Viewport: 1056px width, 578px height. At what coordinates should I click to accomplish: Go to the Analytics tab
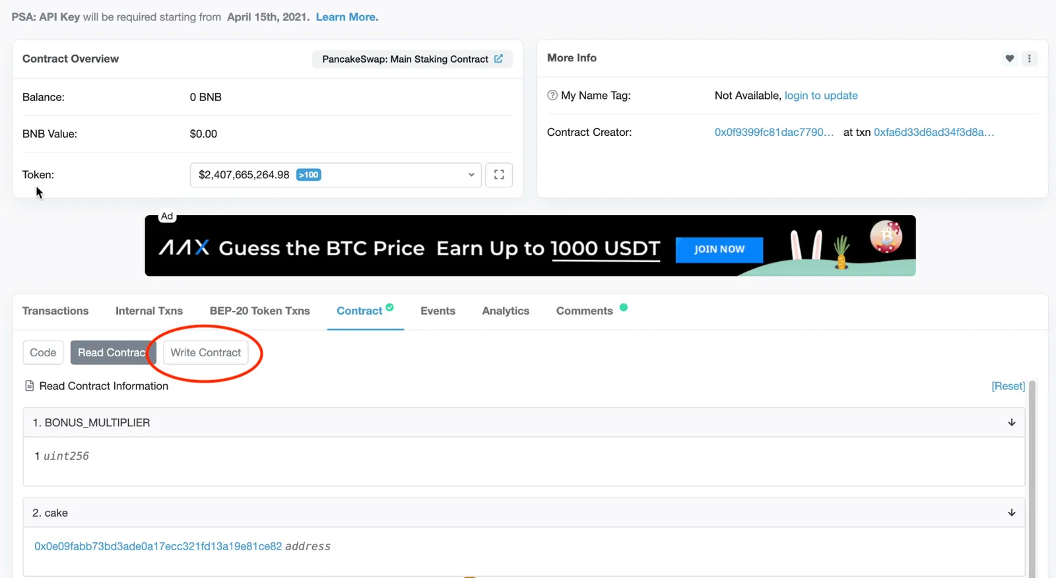click(x=506, y=311)
